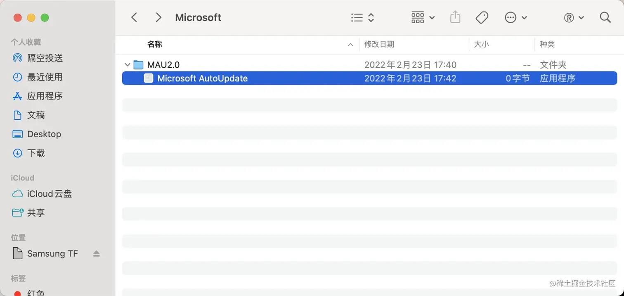
Task: Click the Tags toolbar icon
Action: 482,17
